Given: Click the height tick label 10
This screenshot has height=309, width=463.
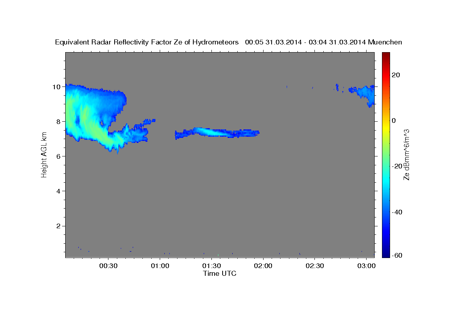Looking at the screenshot, I should (x=57, y=87).
